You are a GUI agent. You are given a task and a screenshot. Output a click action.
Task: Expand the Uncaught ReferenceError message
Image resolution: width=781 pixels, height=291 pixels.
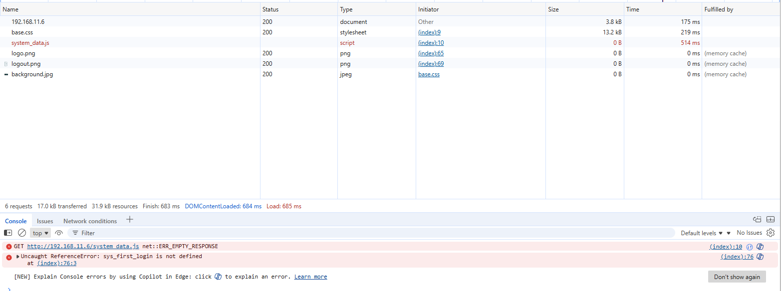[18, 256]
